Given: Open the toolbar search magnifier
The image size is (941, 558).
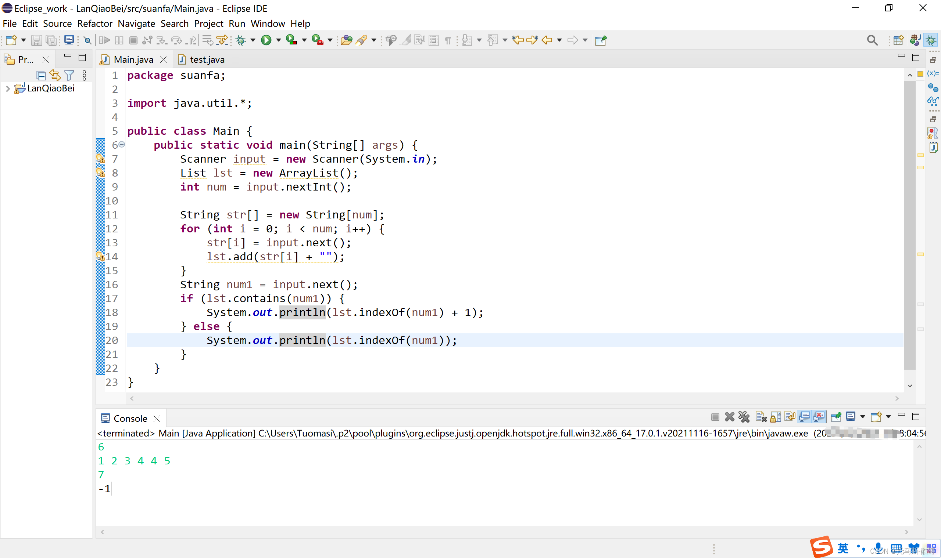Looking at the screenshot, I should click(872, 40).
